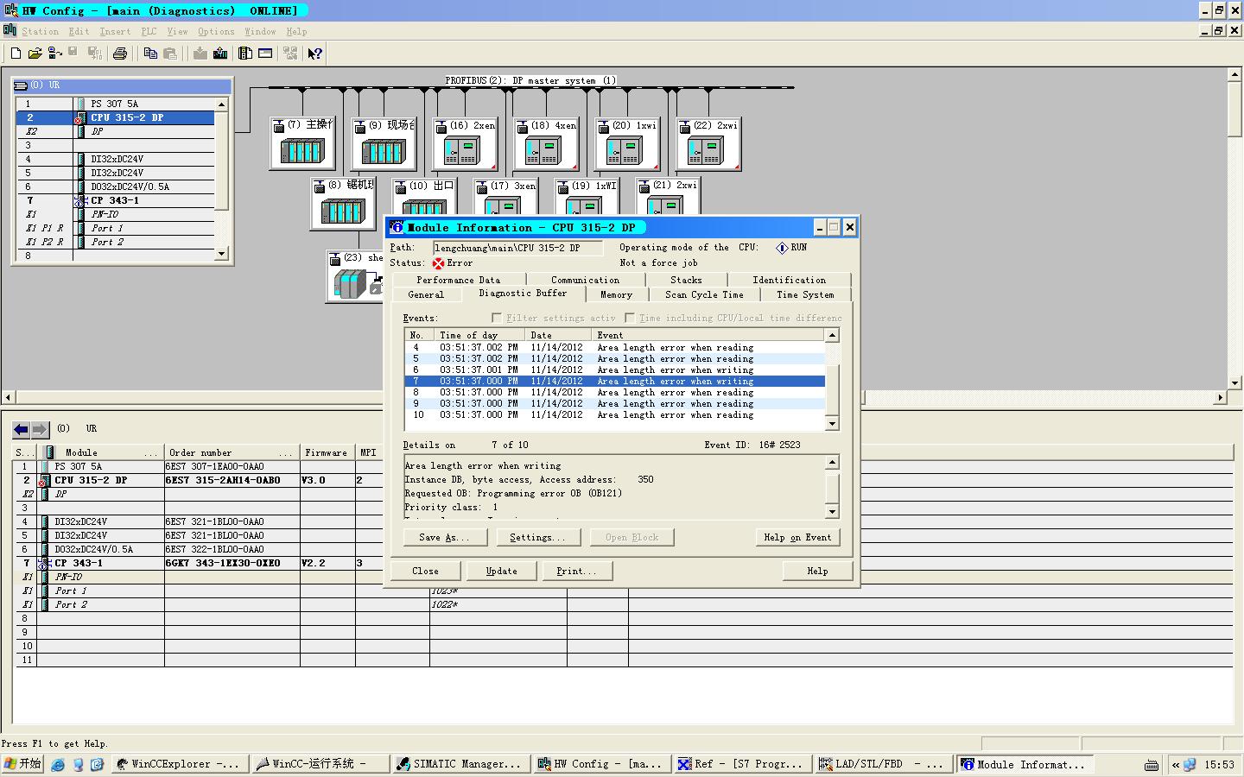
Task: Click the Update button
Action: coord(501,571)
